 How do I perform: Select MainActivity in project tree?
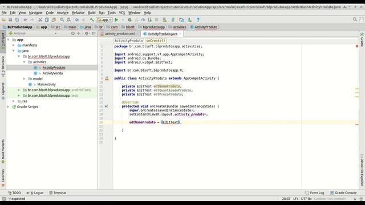click(x=47, y=84)
